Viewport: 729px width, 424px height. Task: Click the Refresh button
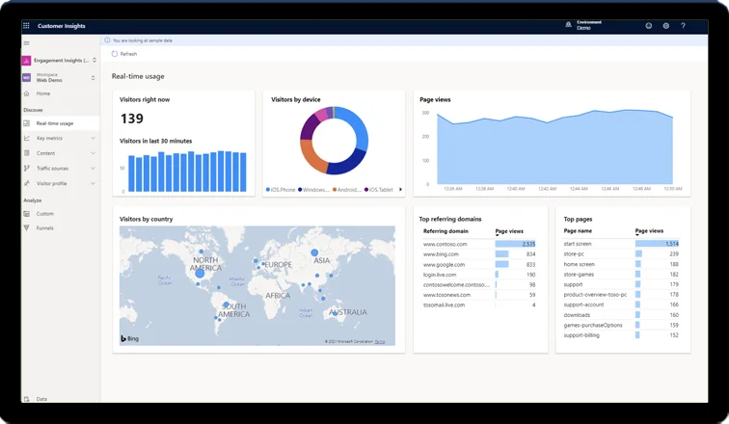tap(123, 54)
